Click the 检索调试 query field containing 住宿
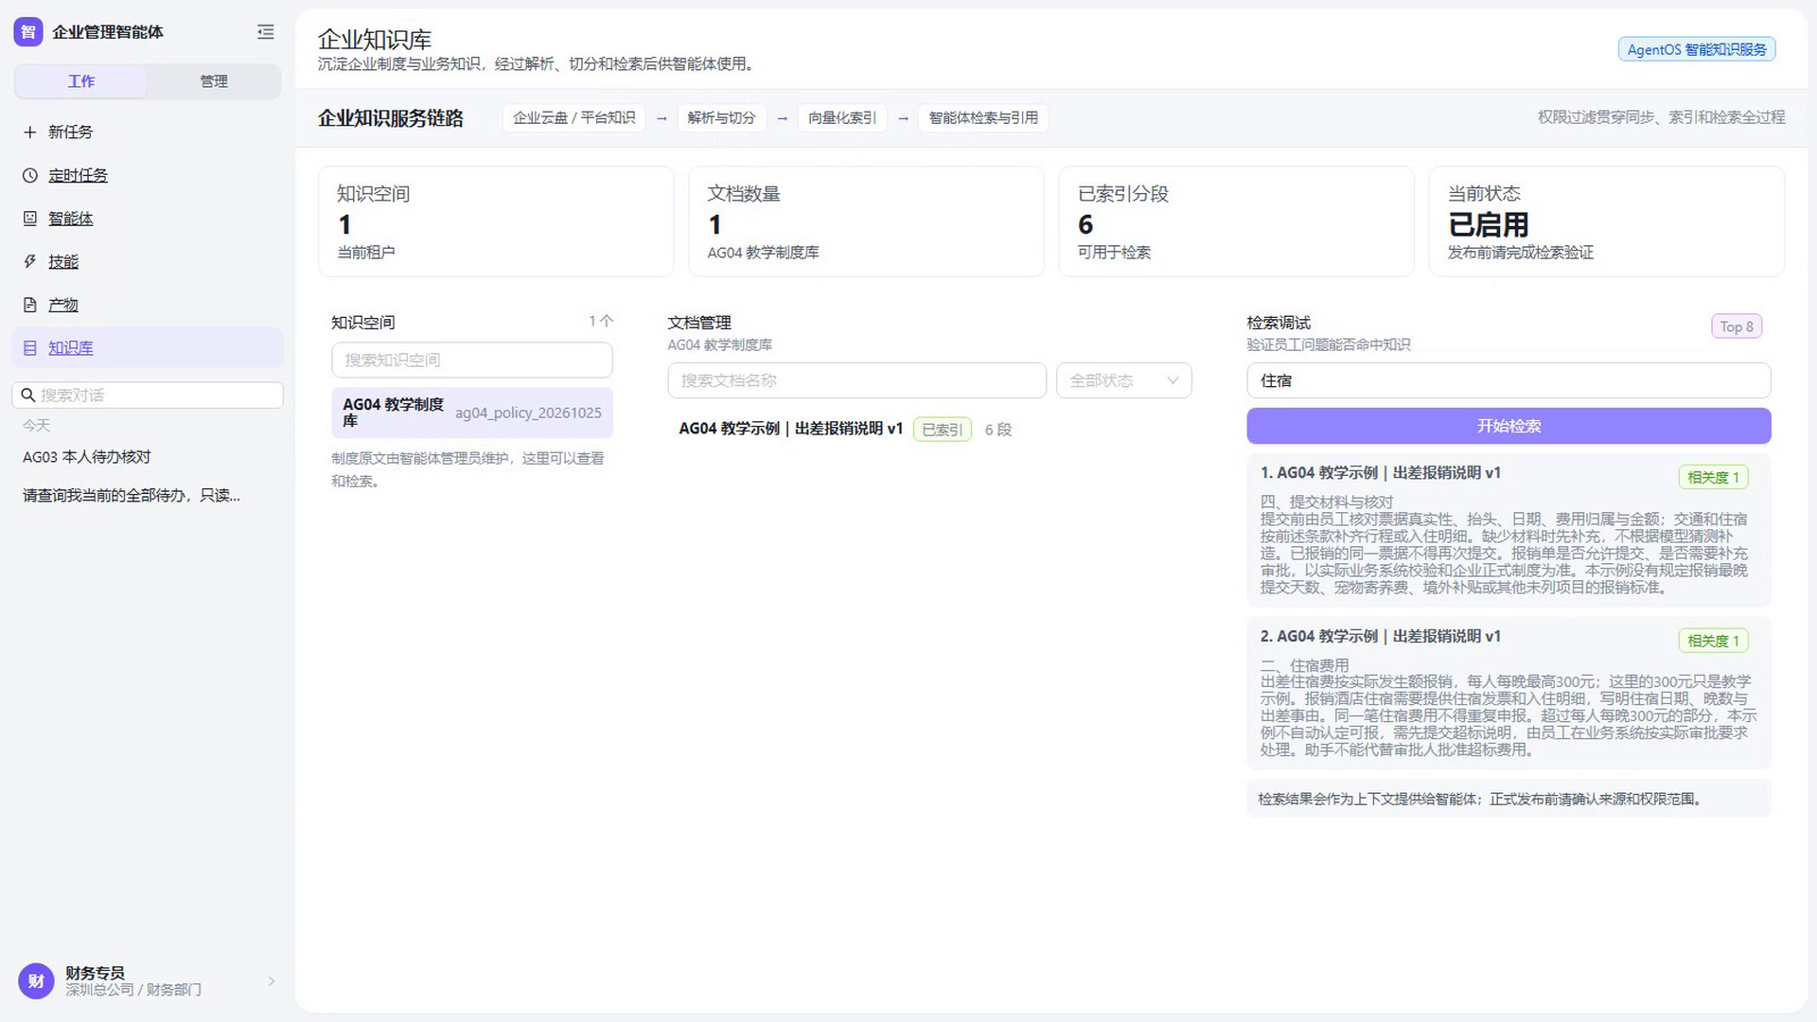The image size is (1817, 1022). 1508,380
